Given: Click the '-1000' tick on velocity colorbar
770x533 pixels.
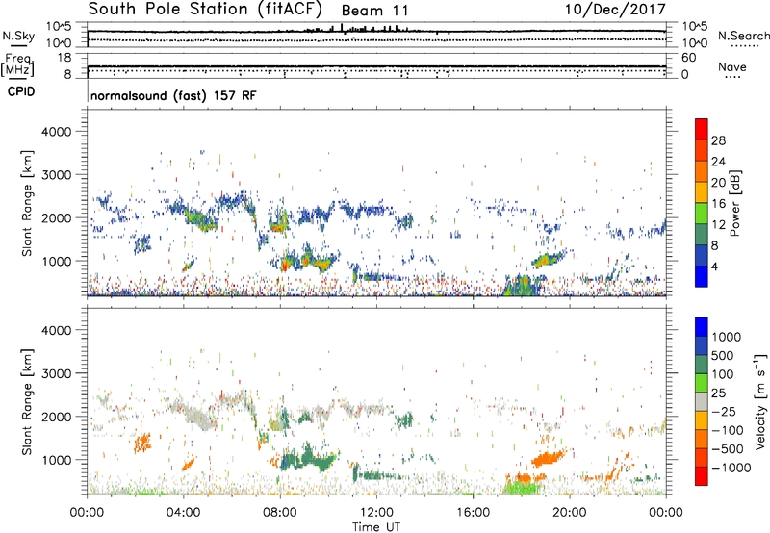Looking at the screenshot, I should [731, 468].
